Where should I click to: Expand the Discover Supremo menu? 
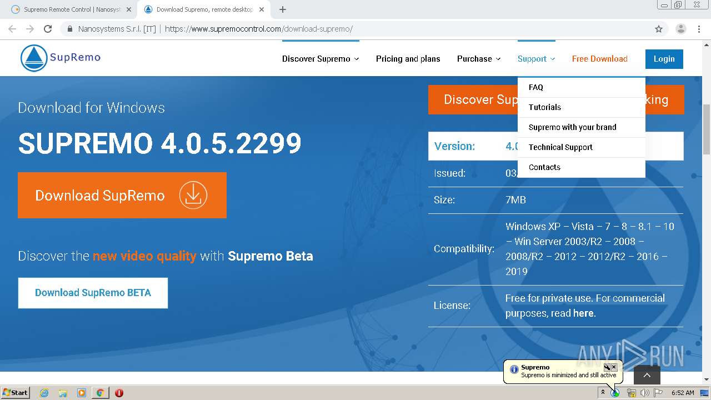point(321,59)
